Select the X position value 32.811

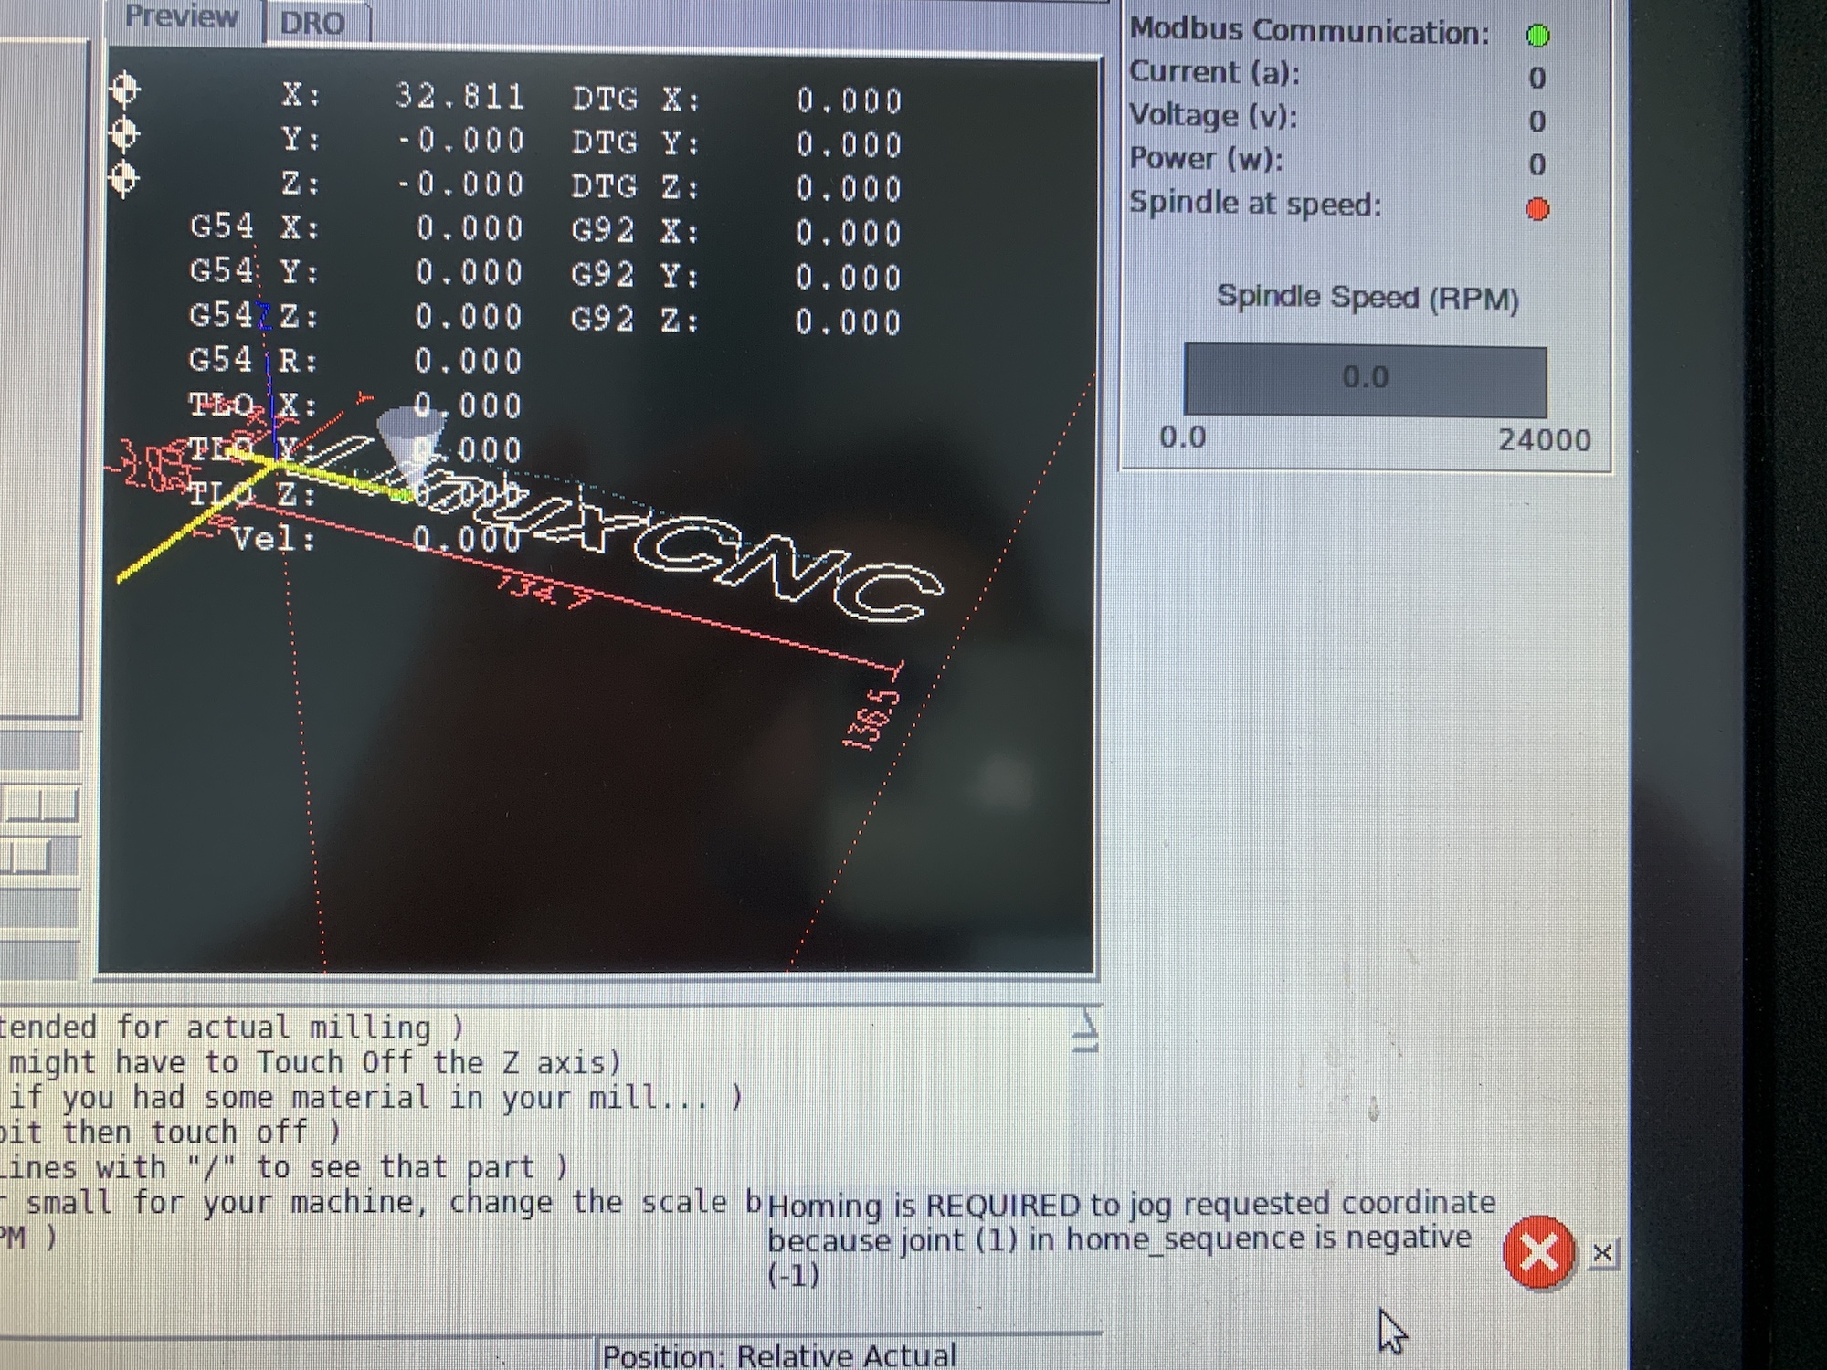tap(460, 97)
